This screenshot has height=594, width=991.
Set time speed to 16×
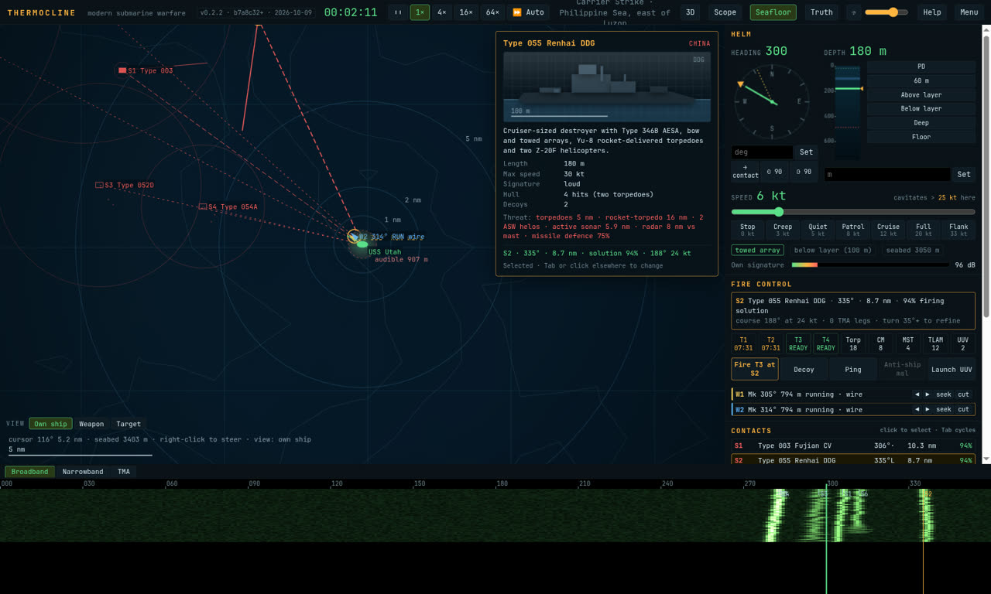pyautogui.click(x=466, y=12)
